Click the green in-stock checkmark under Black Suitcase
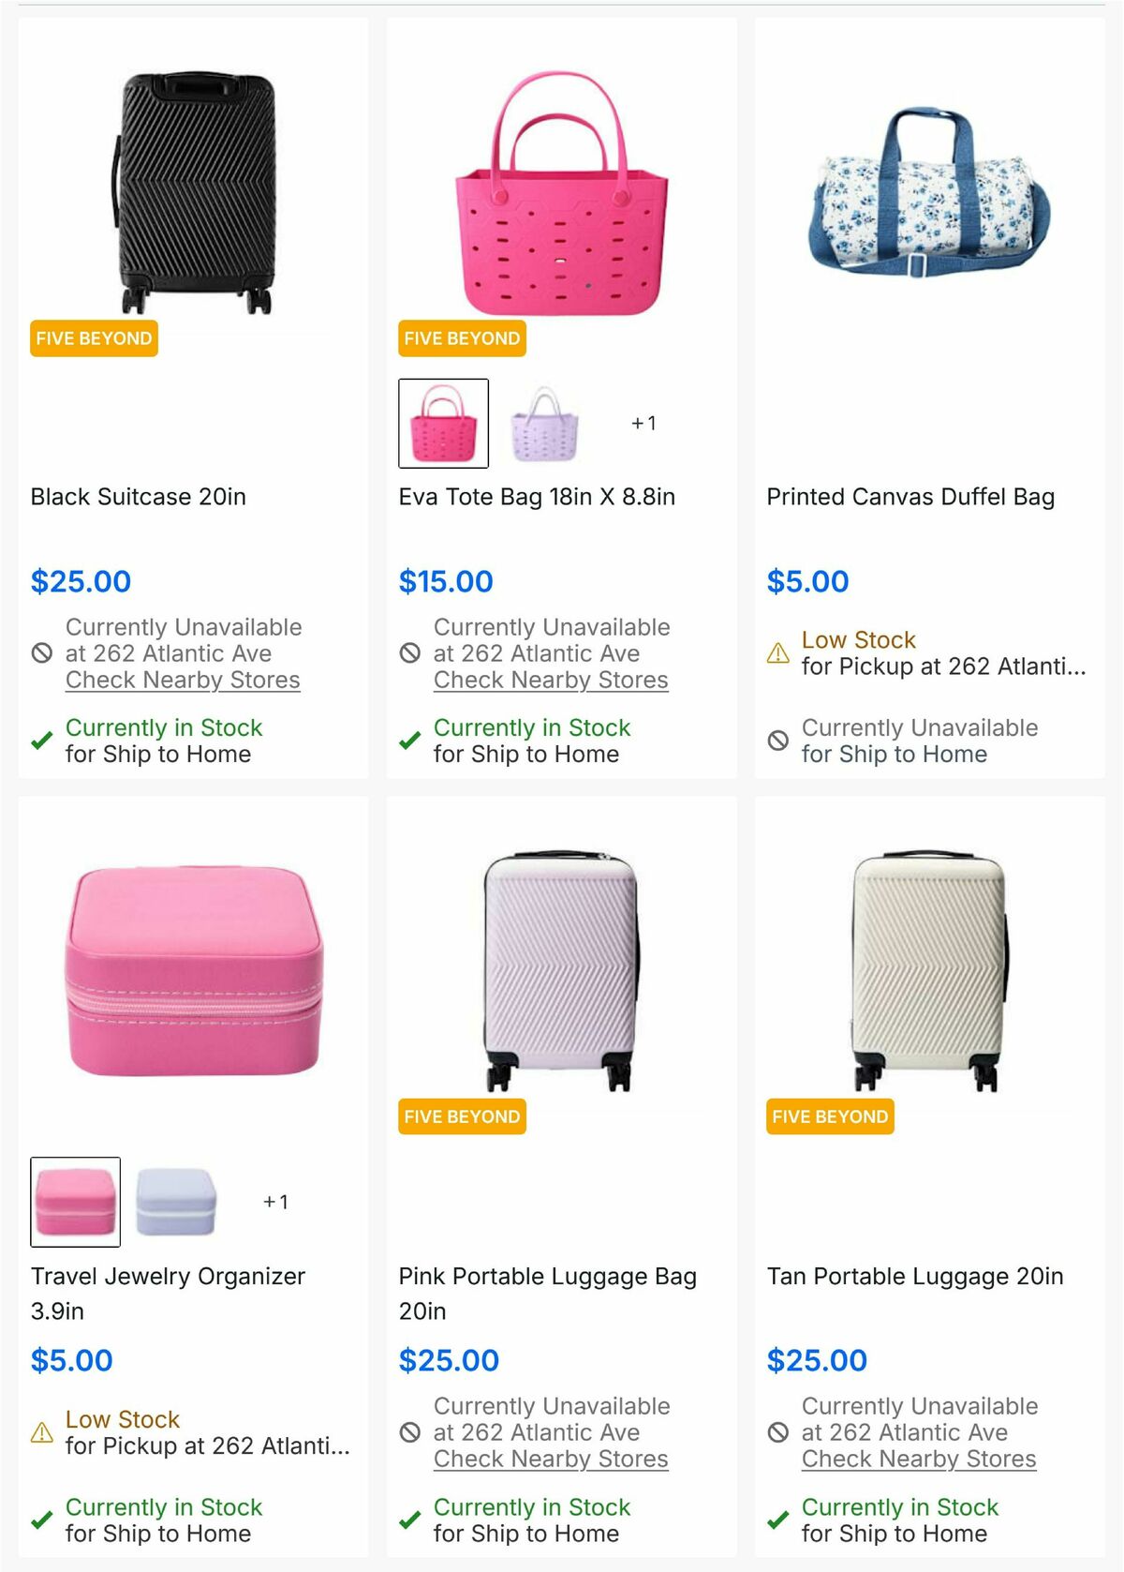This screenshot has width=1124, height=1572. click(39, 741)
